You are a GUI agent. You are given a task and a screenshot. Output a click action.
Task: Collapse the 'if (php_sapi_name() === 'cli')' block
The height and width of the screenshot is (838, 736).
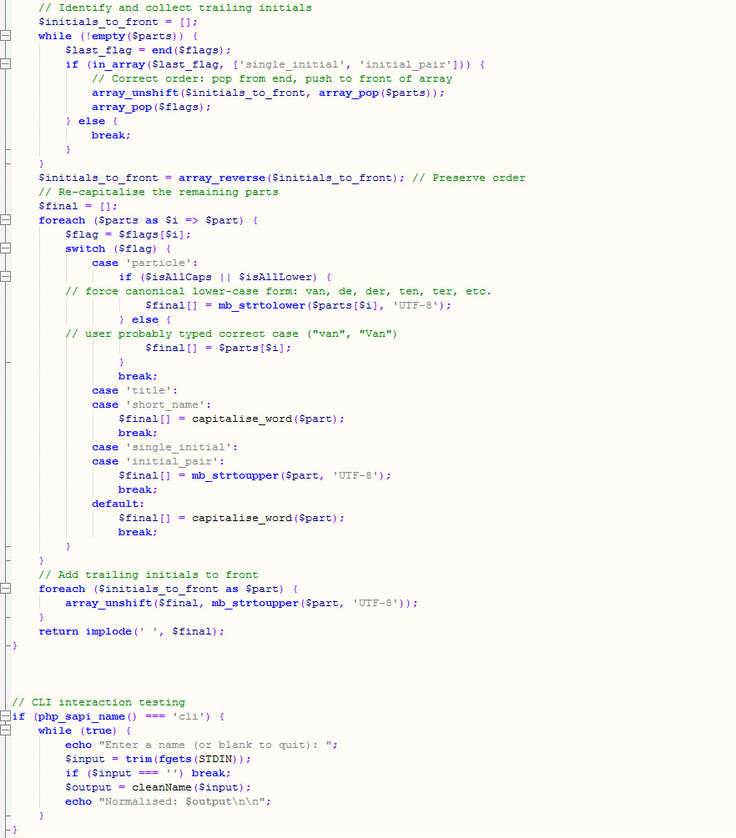[5, 716]
